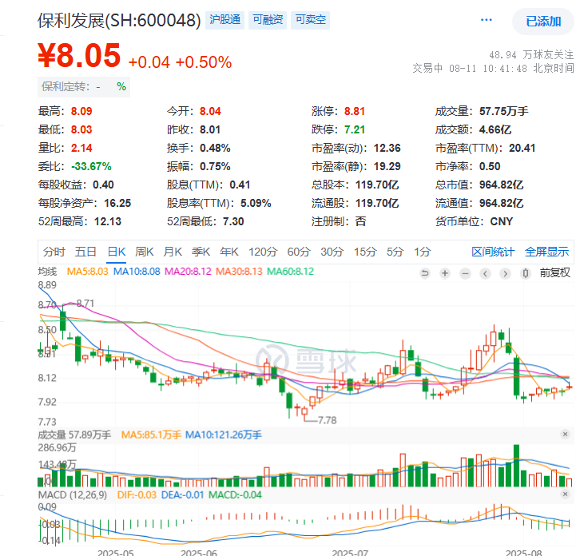Screen dimensions: 588x556
Task: Switch to the 5分 interval tab
Action: pyautogui.click(x=395, y=252)
